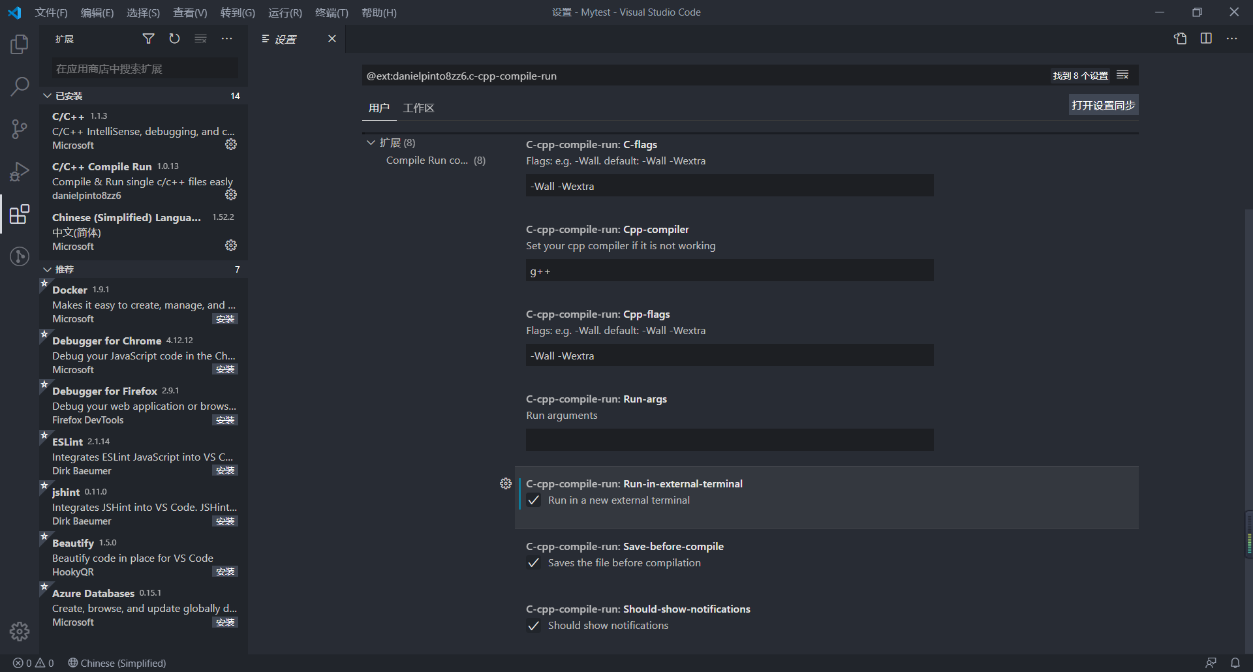This screenshot has width=1253, height=672.
Task: Open notifications bell in status bar
Action: (1235, 663)
